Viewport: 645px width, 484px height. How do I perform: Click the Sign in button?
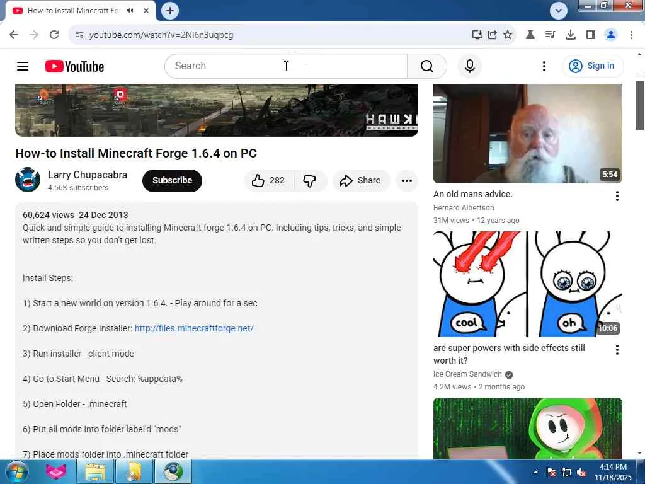point(592,66)
